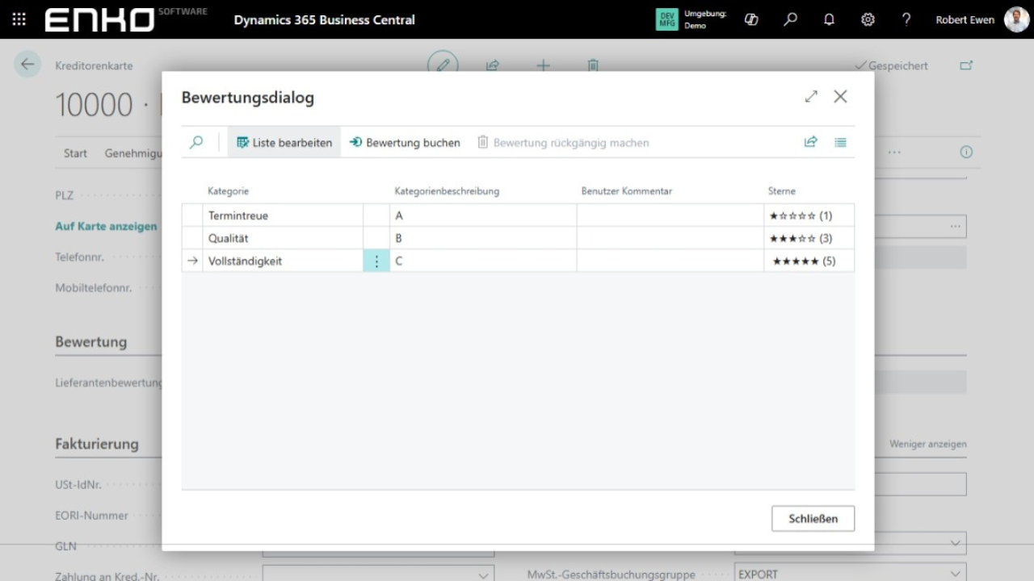Open the notifications bell
1034x581 pixels.
(x=829, y=19)
